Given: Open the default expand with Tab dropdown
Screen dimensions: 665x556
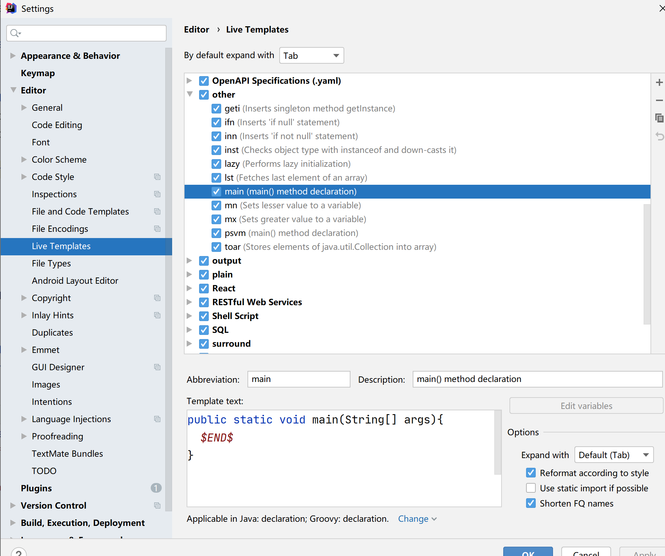Looking at the screenshot, I should point(311,56).
